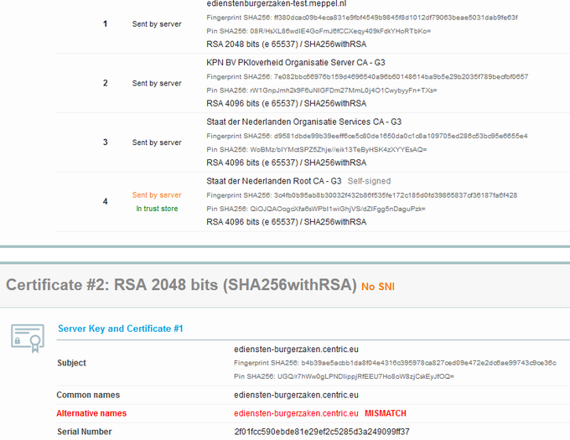Screen dimensions: 570x440
Task: Click 'Sent by server' in chain row 2
Action: point(157,83)
